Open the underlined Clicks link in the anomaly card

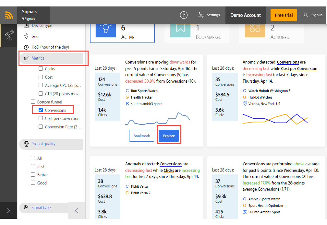coord(169,171)
